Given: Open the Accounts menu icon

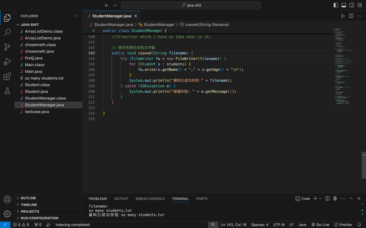Looking at the screenshot, I should pyautogui.click(x=7, y=199).
